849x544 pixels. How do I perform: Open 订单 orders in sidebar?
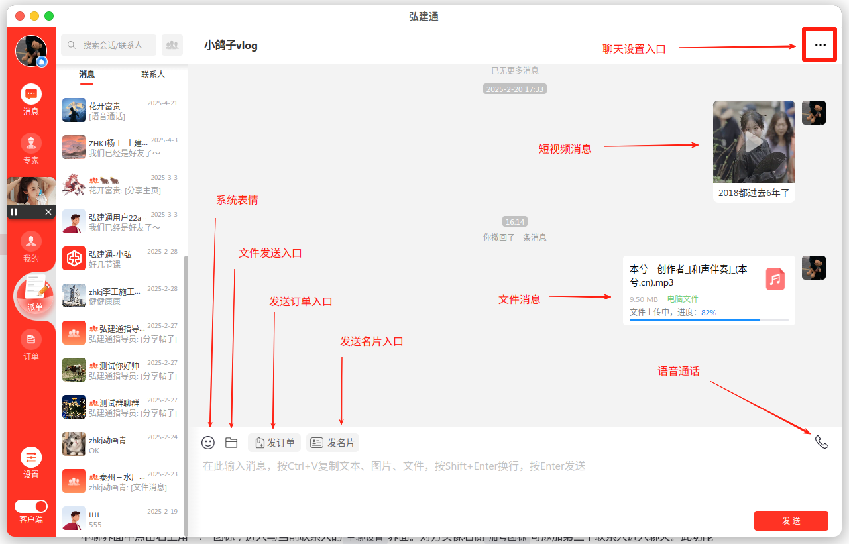(31, 345)
